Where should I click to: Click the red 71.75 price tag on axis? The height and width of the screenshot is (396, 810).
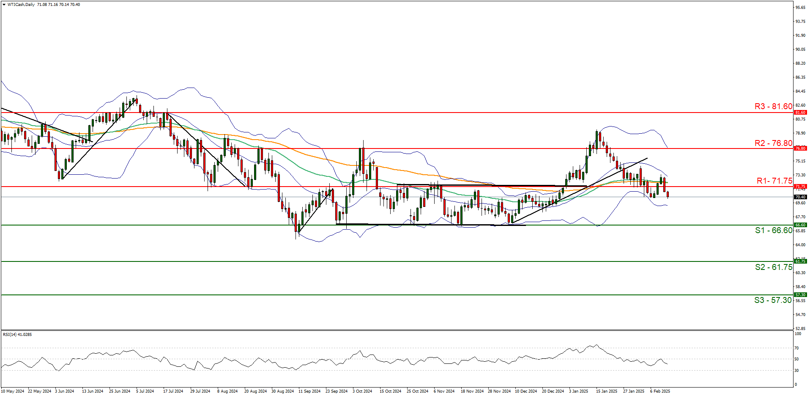800,187
